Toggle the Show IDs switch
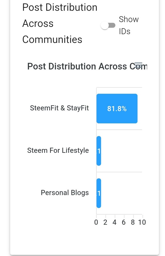 click(108, 25)
